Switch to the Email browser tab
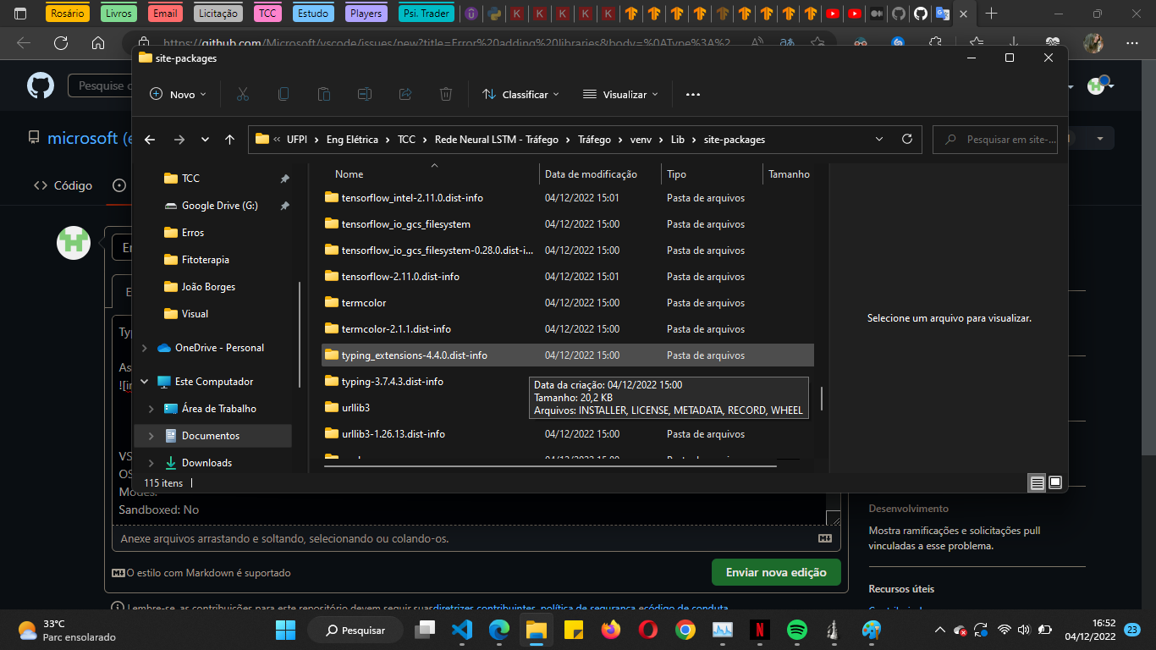Viewport: 1156px width, 650px height. (165, 13)
